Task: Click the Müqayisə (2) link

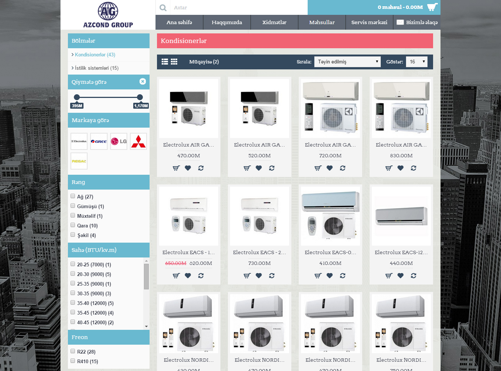Action: 204,62
